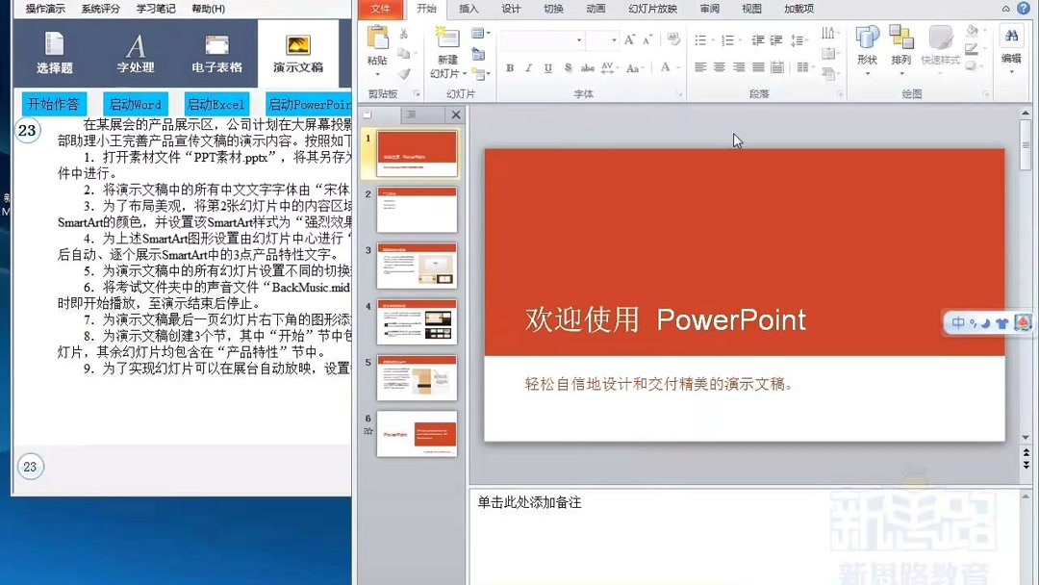The height and width of the screenshot is (585, 1039).
Task: Click the 启动PowerPoint button
Action: tap(308, 104)
